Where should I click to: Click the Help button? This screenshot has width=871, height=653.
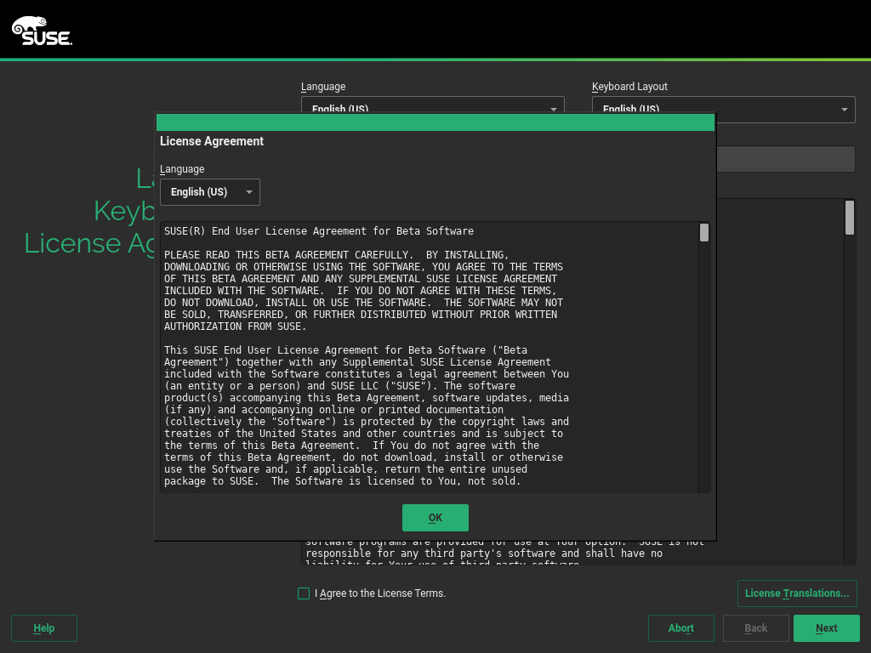pyautogui.click(x=44, y=628)
